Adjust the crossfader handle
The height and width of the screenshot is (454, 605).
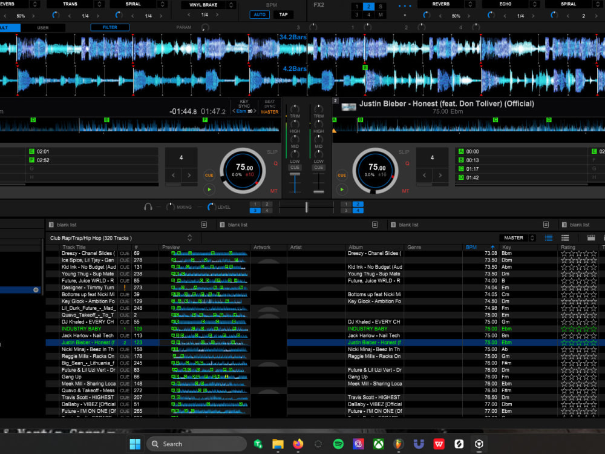click(306, 207)
